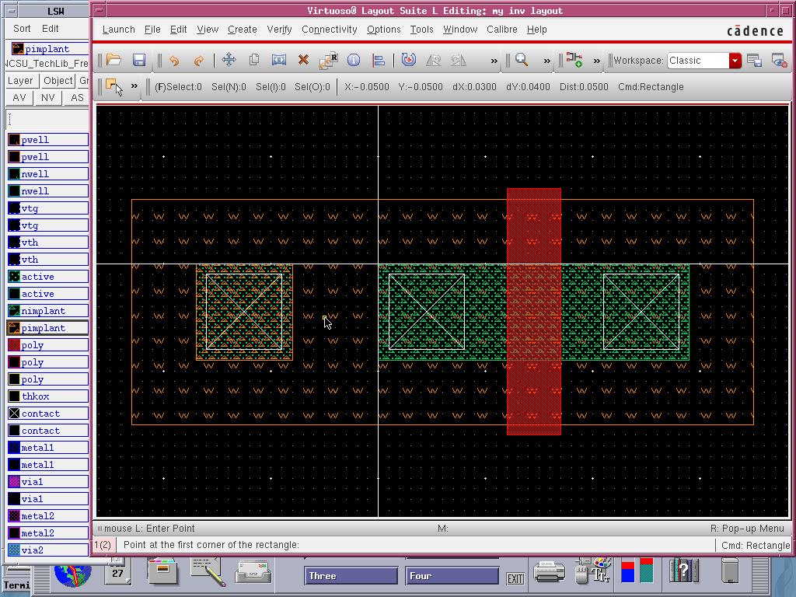Click the Object button in LSW
Screen dimensions: 796x597
(58, 81)
